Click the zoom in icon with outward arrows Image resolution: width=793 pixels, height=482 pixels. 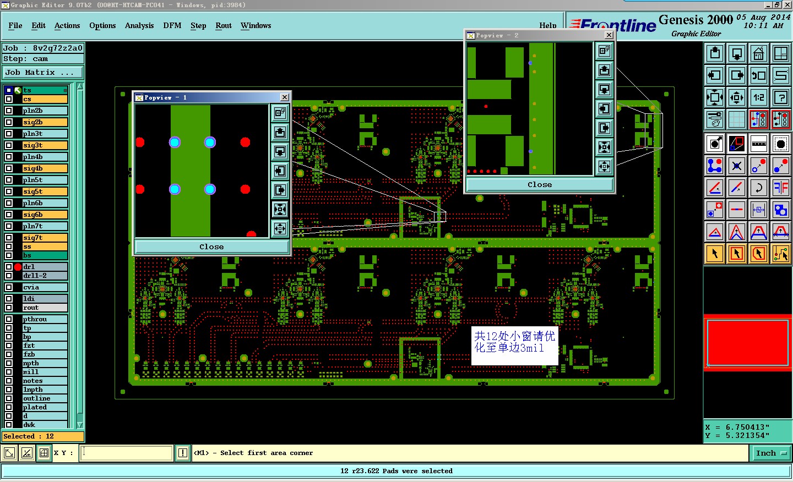pyautogui.click(x=715, y=97)
